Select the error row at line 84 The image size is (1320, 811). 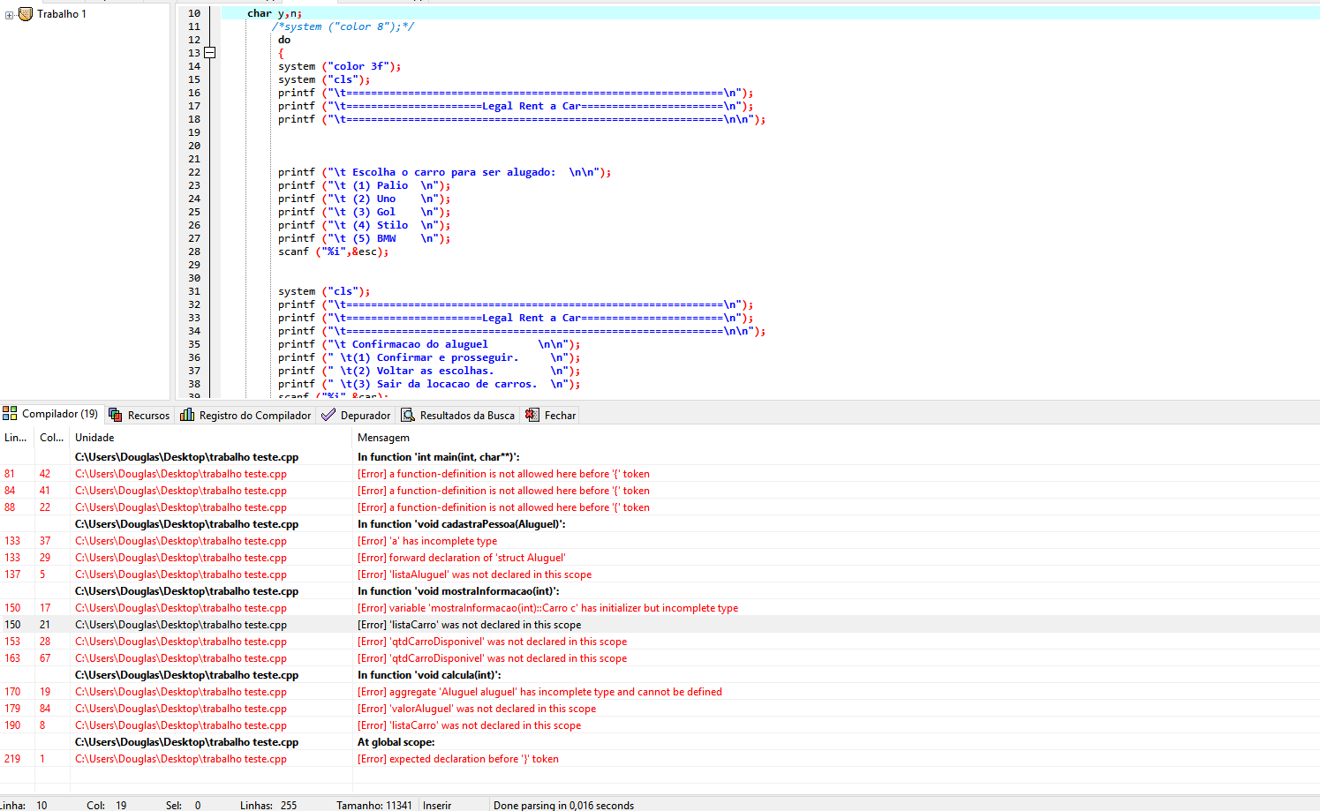coord(660,491)
